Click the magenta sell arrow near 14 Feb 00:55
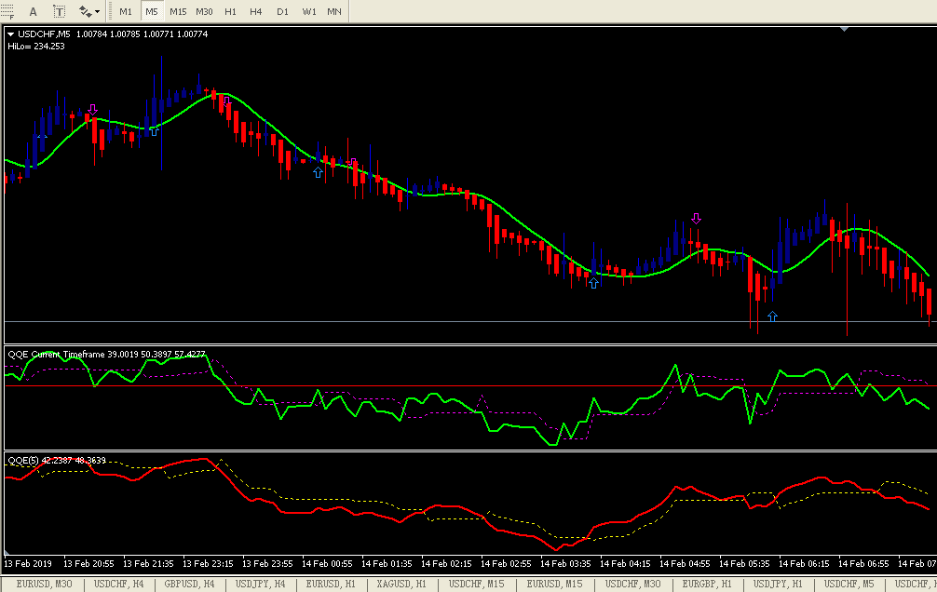937x592 pixels. pyautogui.click(x=353, y=163)
